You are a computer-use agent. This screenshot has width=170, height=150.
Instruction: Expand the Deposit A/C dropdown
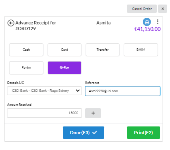(44, 90)
